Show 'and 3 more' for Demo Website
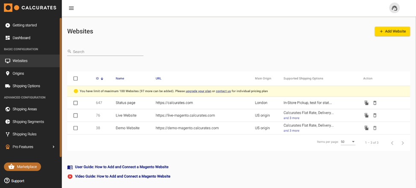 (x=291, y=131)
